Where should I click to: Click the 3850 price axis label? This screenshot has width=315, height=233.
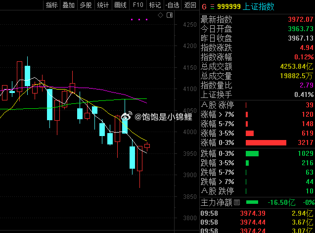point(190,197)
